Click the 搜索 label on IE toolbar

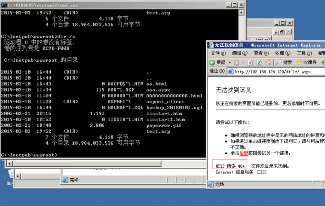(288, 62)
